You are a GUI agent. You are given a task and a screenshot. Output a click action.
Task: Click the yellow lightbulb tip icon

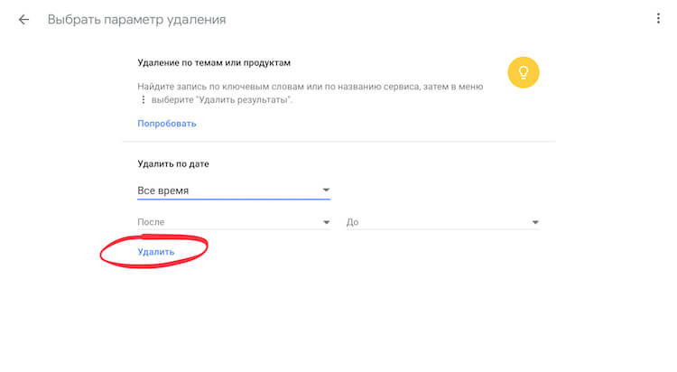523,73
